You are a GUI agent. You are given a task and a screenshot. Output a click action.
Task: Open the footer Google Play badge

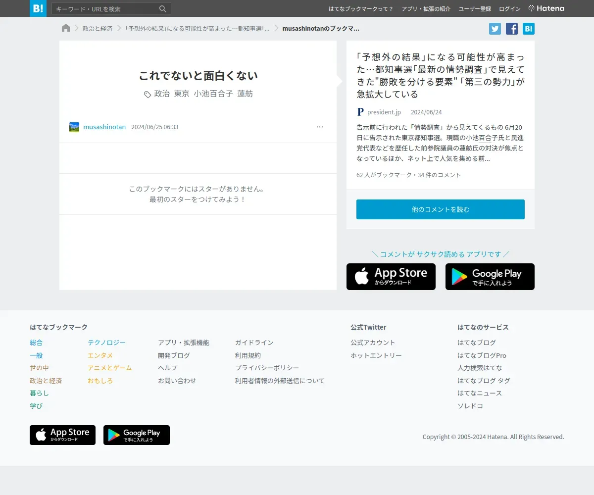click(137, 435)
